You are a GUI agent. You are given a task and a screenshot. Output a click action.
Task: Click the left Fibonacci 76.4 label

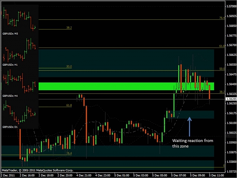[x=69, y=153]
